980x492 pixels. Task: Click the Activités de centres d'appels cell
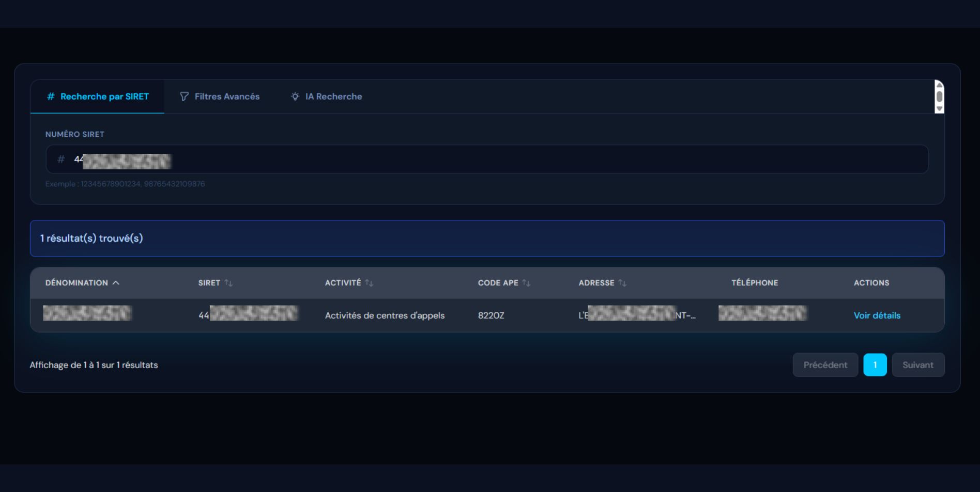(385, 315)
